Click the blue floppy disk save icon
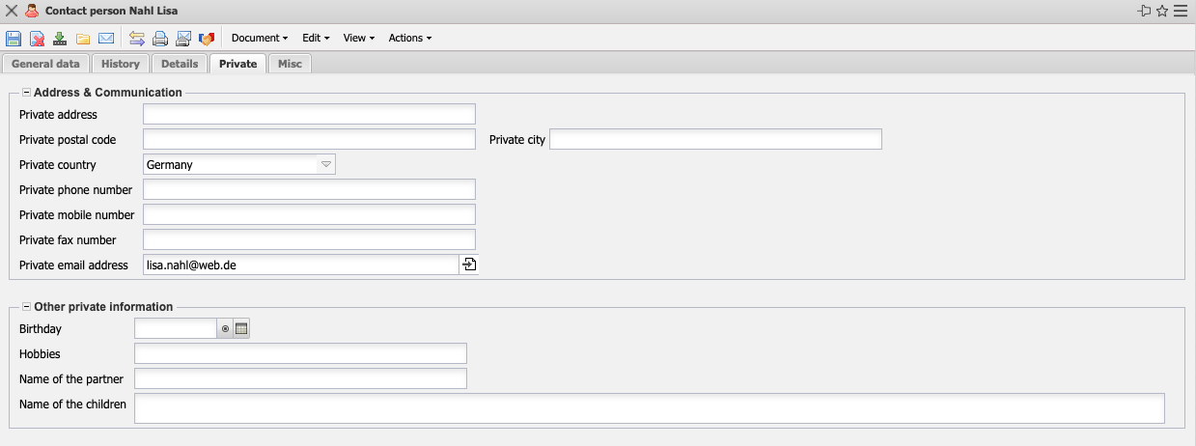This screenshot has height=446, width=1196. [x=14, y=39]
